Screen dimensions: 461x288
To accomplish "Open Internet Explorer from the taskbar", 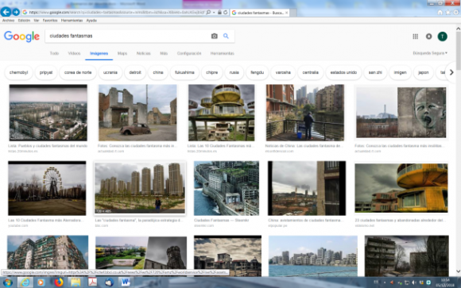I will [25, 282].
